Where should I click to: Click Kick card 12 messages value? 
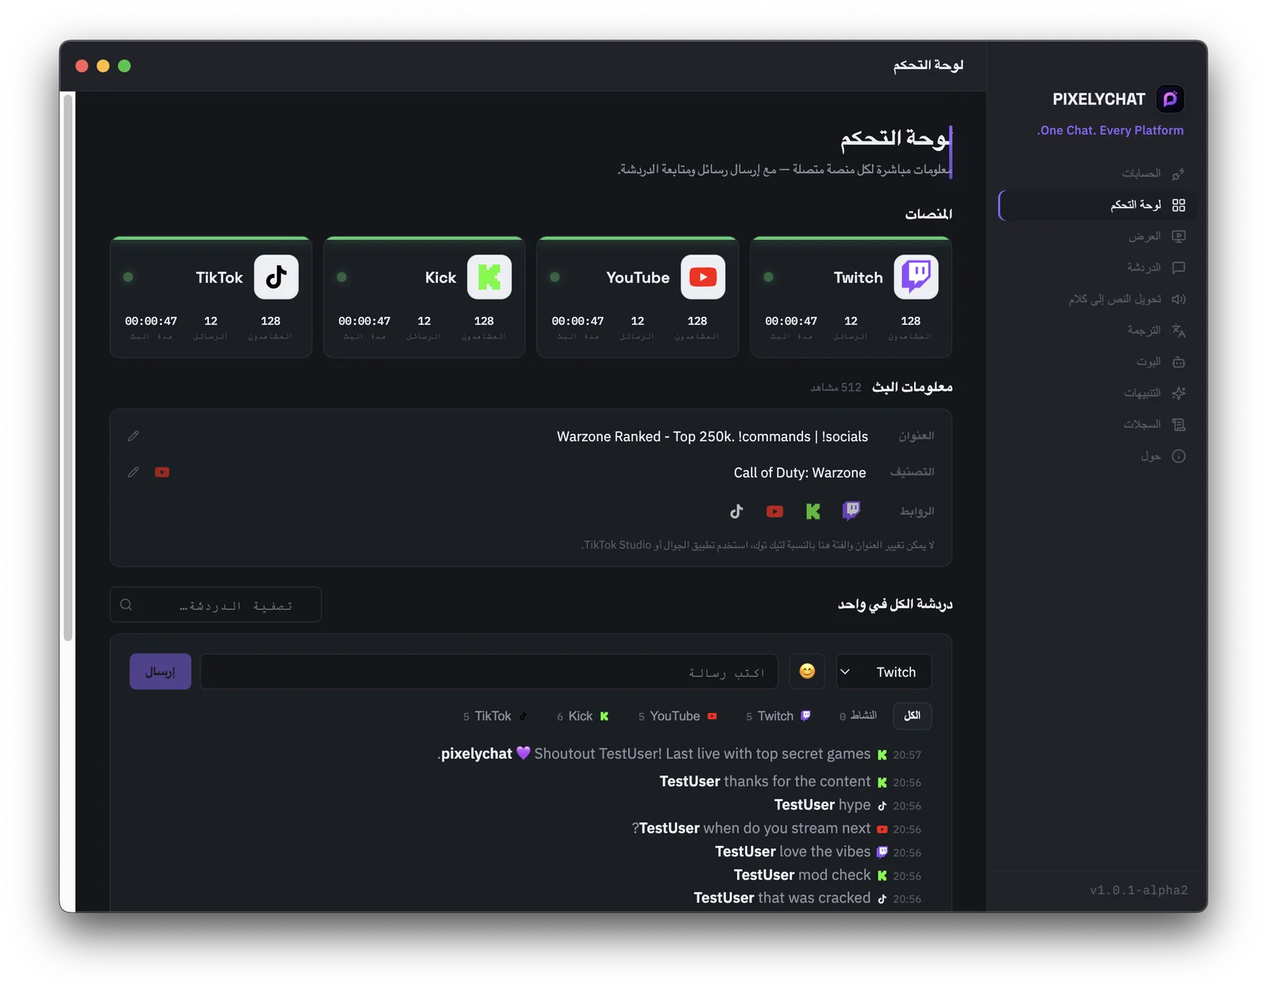pos(424,321)
